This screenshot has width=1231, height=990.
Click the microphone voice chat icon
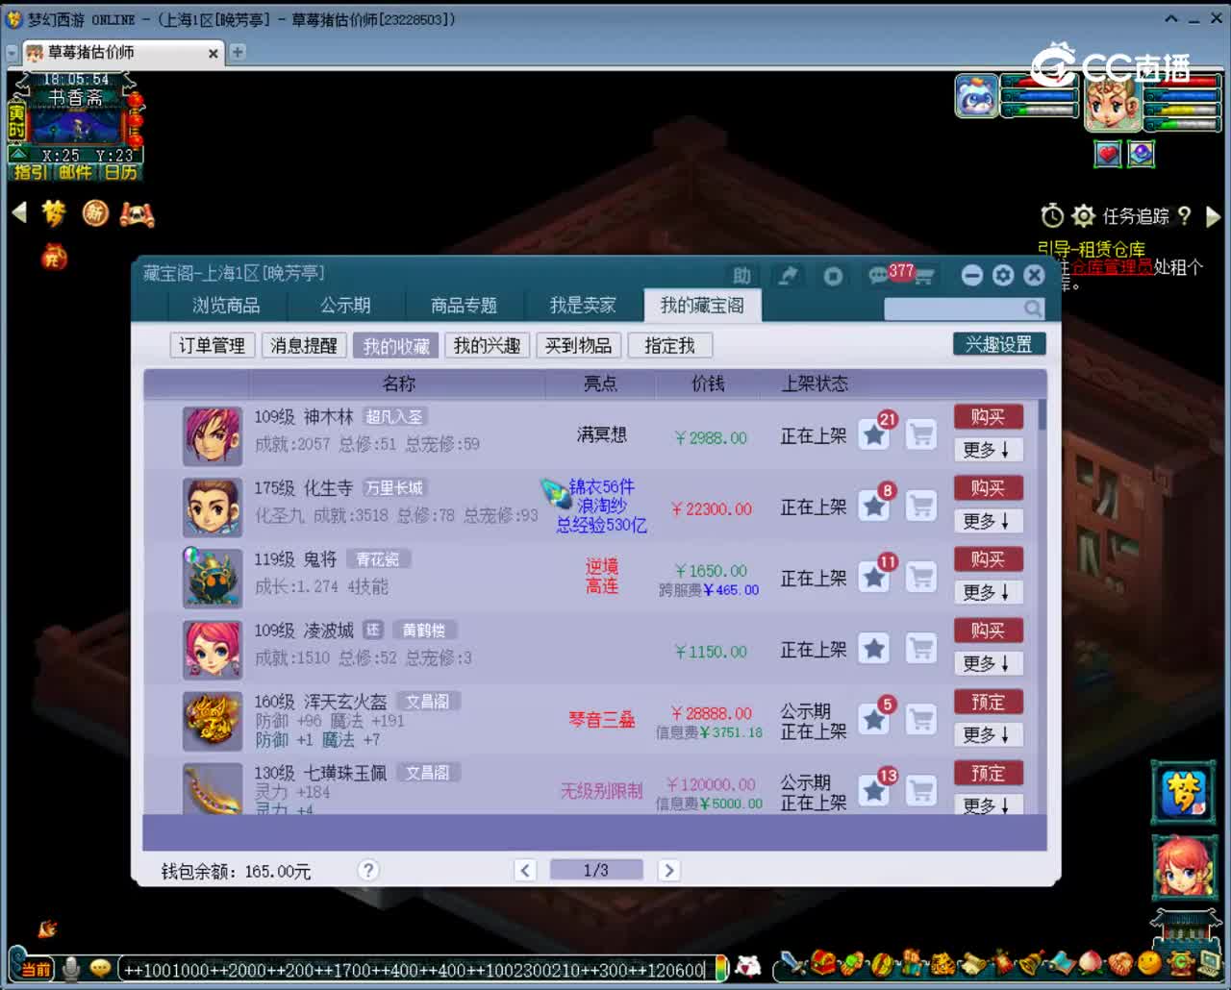[70, 968]
